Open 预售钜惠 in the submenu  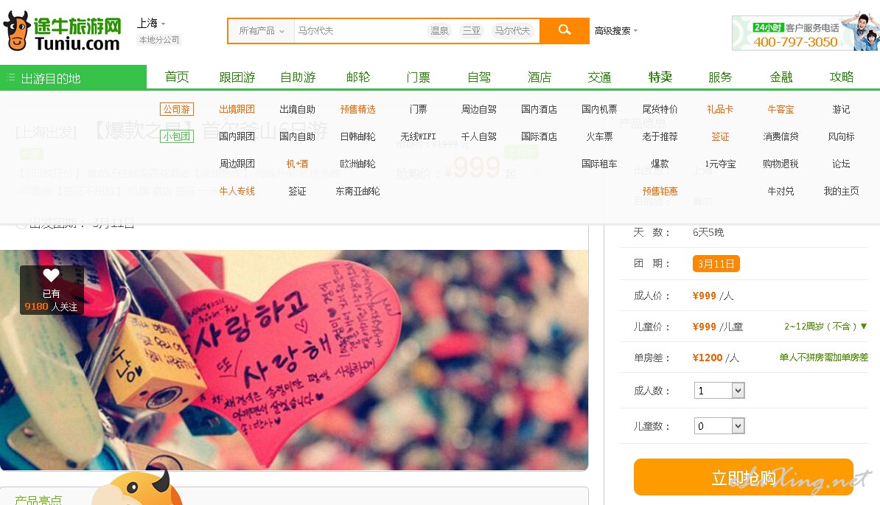click(x=660, y=192)
